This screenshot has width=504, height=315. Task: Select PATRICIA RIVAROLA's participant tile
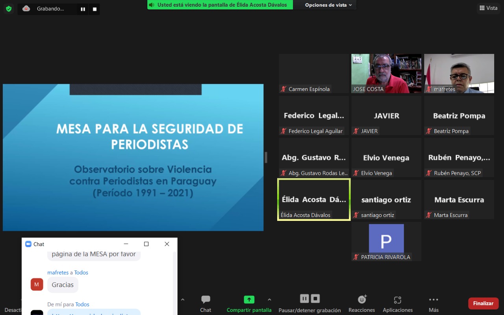click(x=386, y=241)
